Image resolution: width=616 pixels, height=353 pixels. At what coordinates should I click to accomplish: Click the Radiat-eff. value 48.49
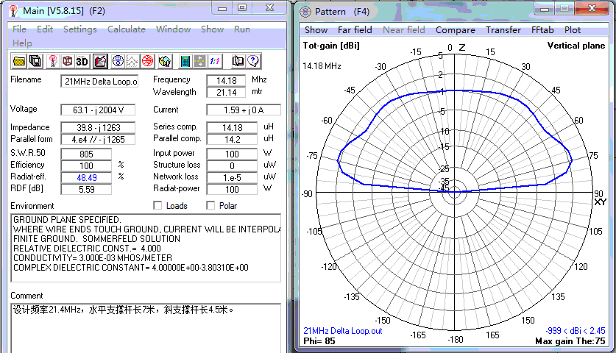coord(86,177)
